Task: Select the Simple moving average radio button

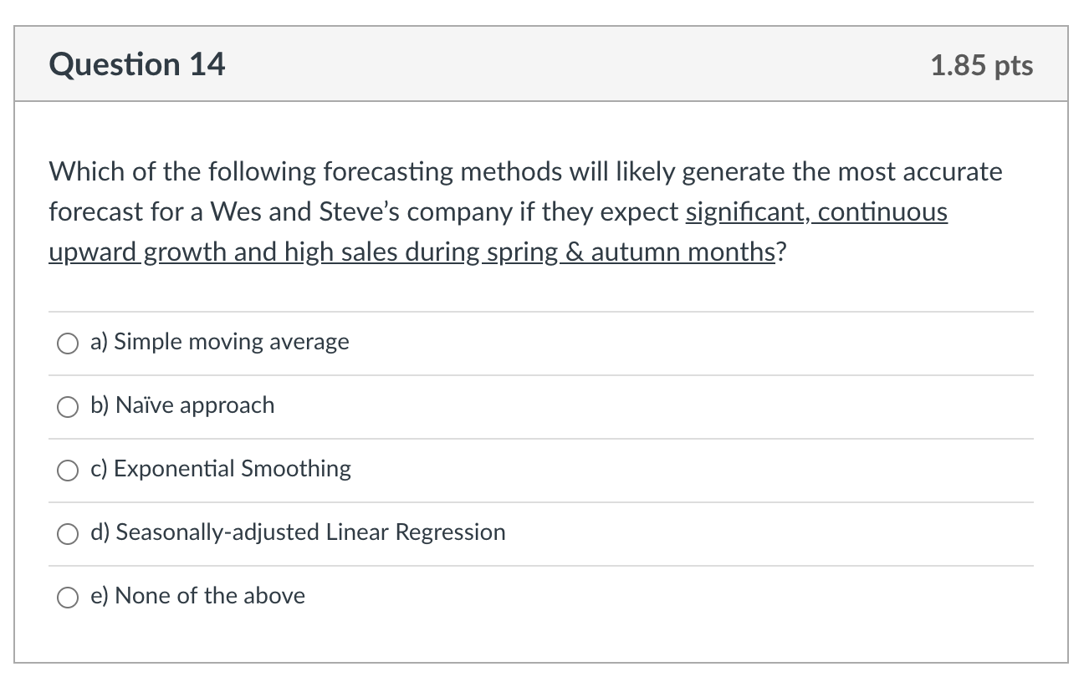Action: pyautogui.click(x=67, y=344)
